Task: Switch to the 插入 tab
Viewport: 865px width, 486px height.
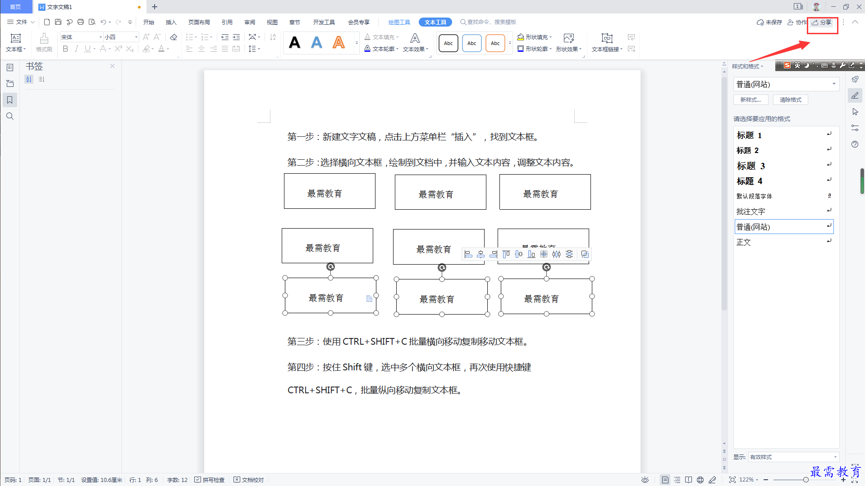Action: coord(171,22)
